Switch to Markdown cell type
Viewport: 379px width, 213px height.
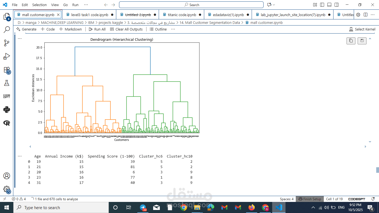[x=70, y=29]
